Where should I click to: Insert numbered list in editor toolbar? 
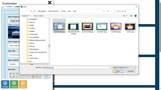(x=37, y=77)
